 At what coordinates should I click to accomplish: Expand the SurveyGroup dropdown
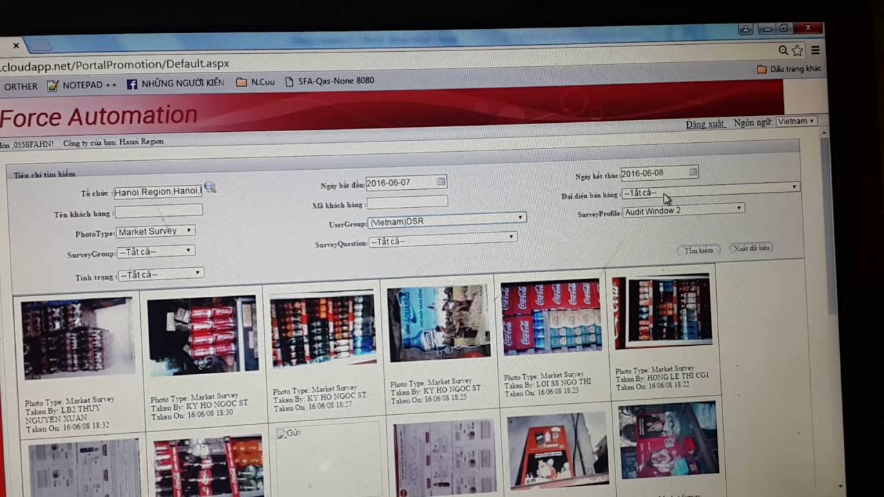pos(156,251)
